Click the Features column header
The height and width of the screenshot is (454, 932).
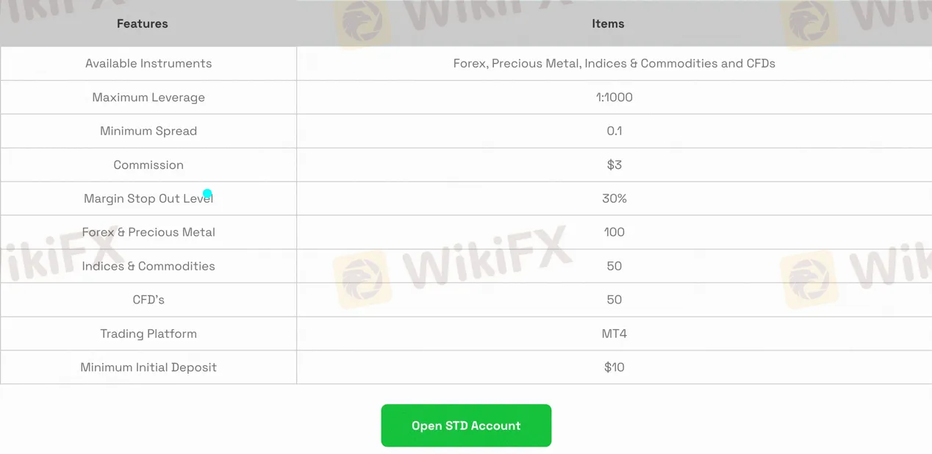[x=142, y=24]
